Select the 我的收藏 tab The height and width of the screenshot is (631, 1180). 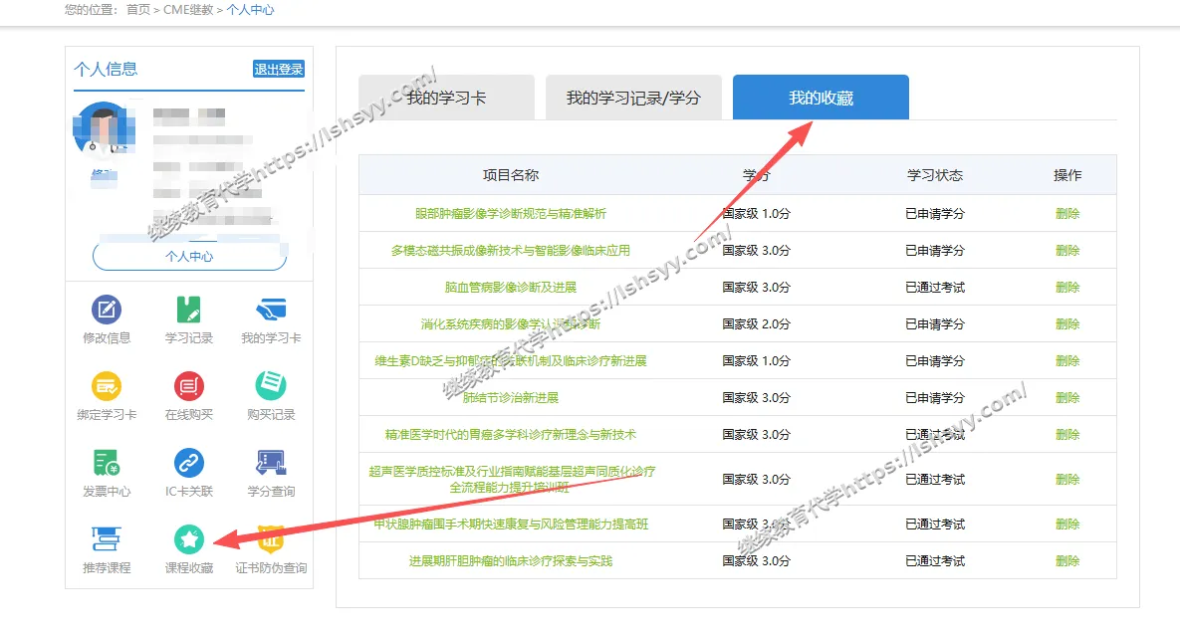tap(822, 98)
